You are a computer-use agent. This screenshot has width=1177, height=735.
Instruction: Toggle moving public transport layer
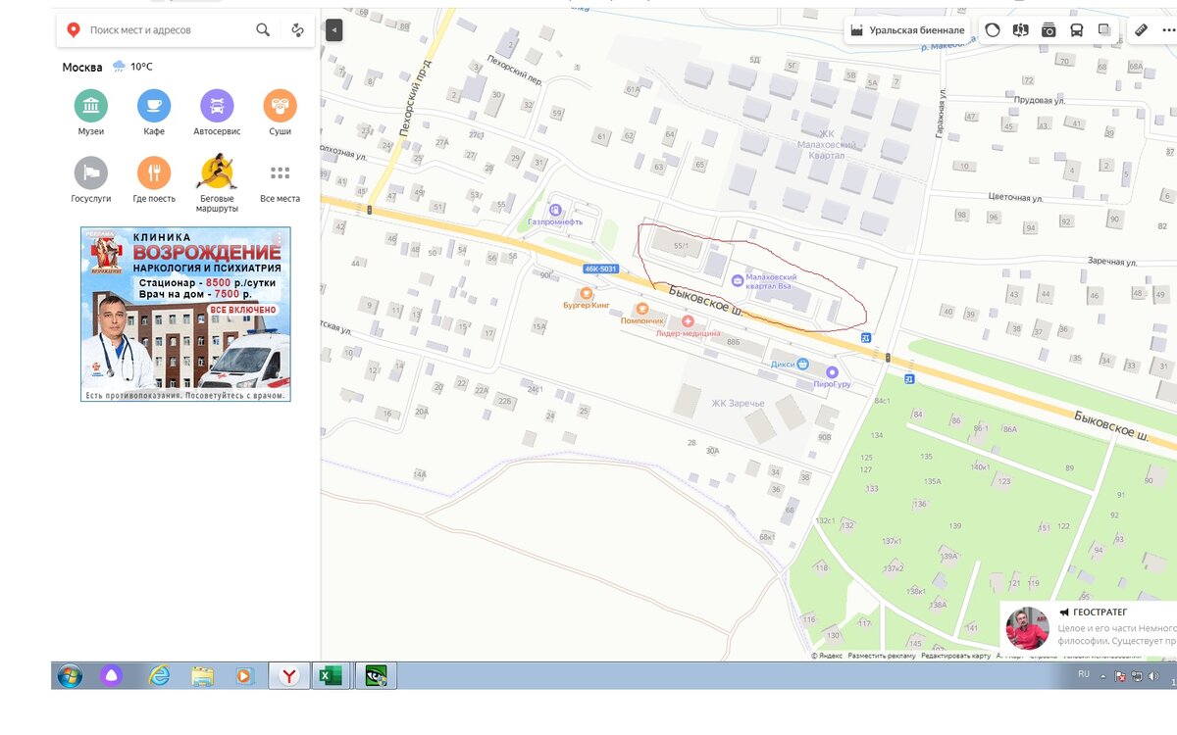pyautogui.click(x=1077, y=30)
